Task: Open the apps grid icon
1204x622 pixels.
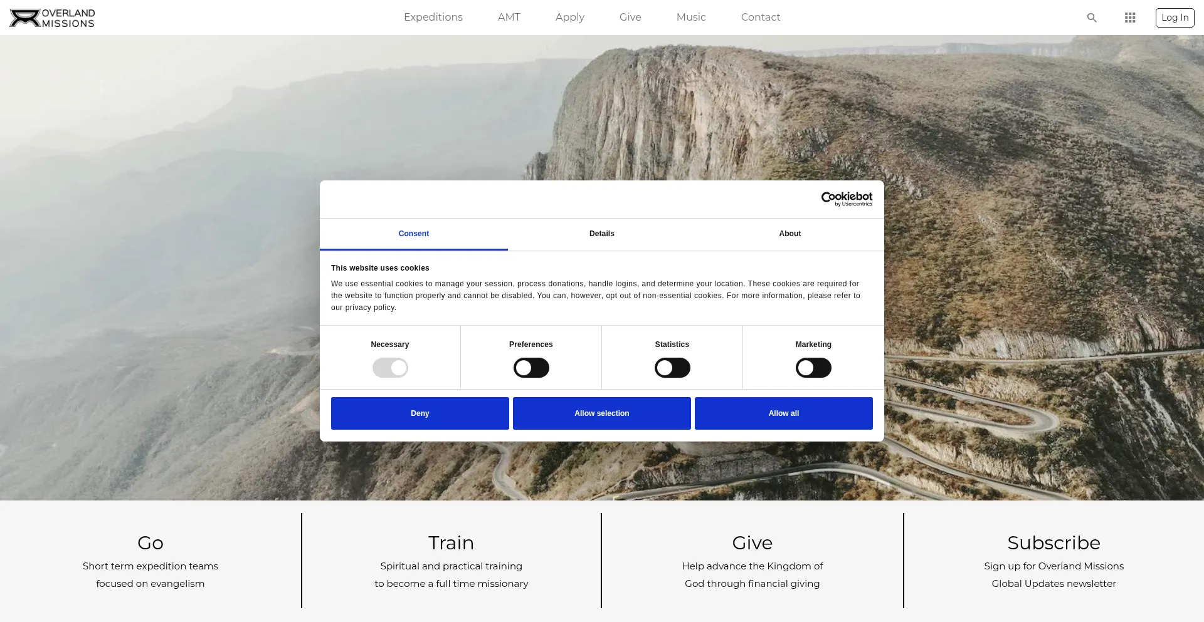Action: pyautogui.click(x=1130, y=18)
